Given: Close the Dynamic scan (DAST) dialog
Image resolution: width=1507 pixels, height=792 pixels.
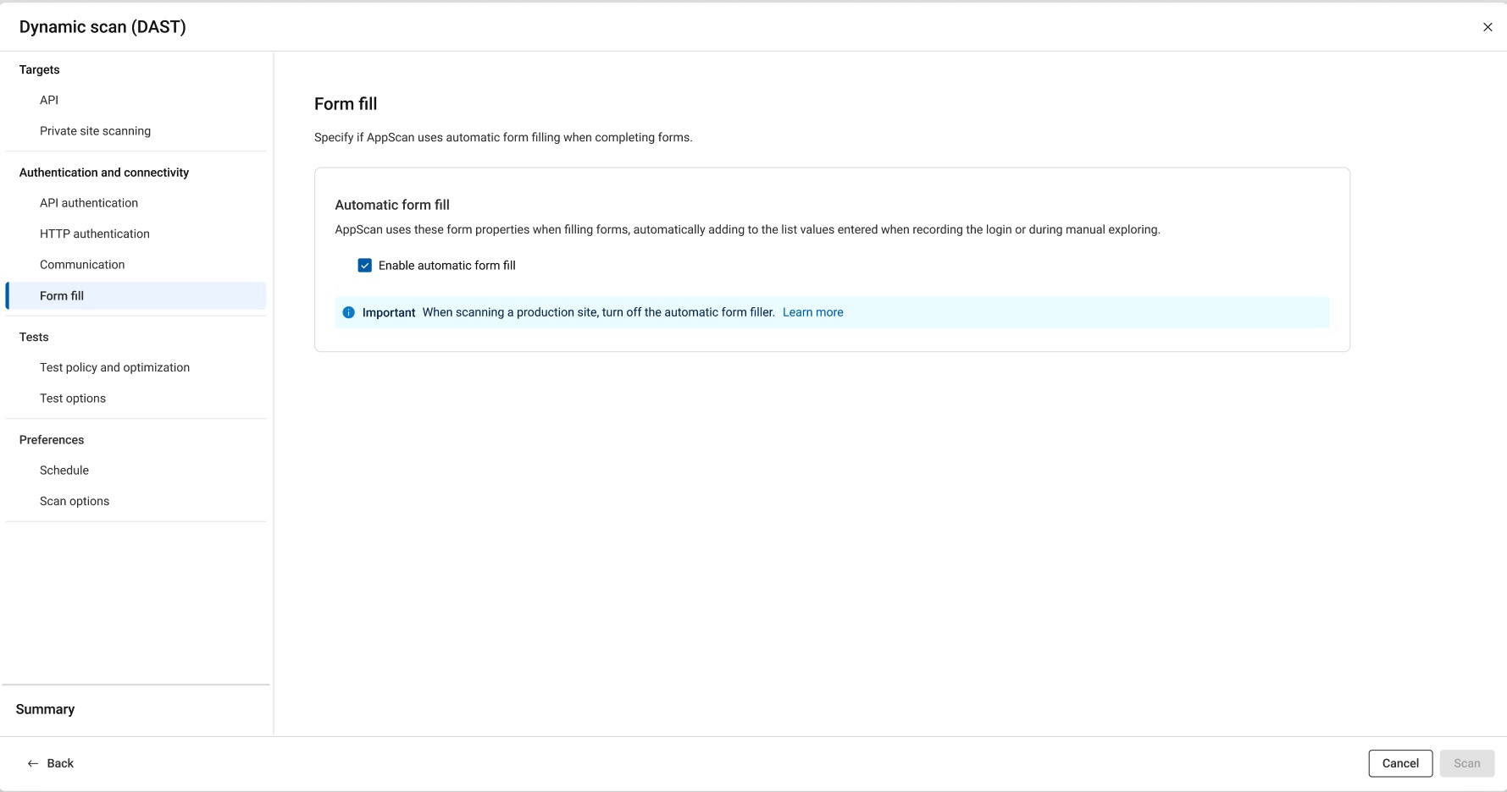Looking at the screenshot, I should coord(1488,26).
